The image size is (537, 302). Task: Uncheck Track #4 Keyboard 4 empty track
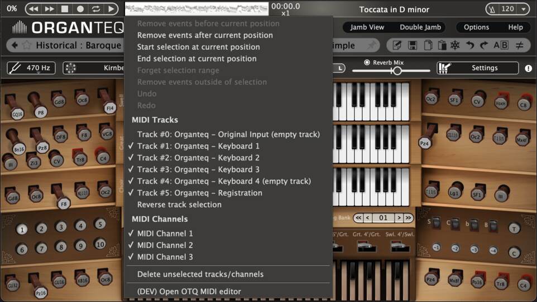coord(228,181)
